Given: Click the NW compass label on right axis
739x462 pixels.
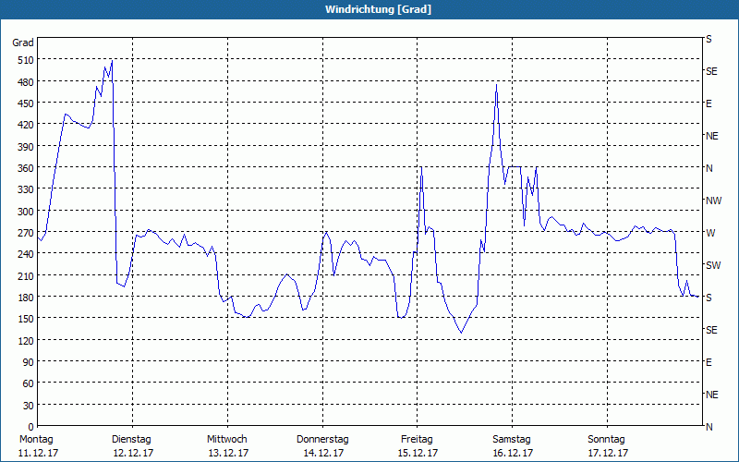Looking at the screenshot, I should pos(712,201).
